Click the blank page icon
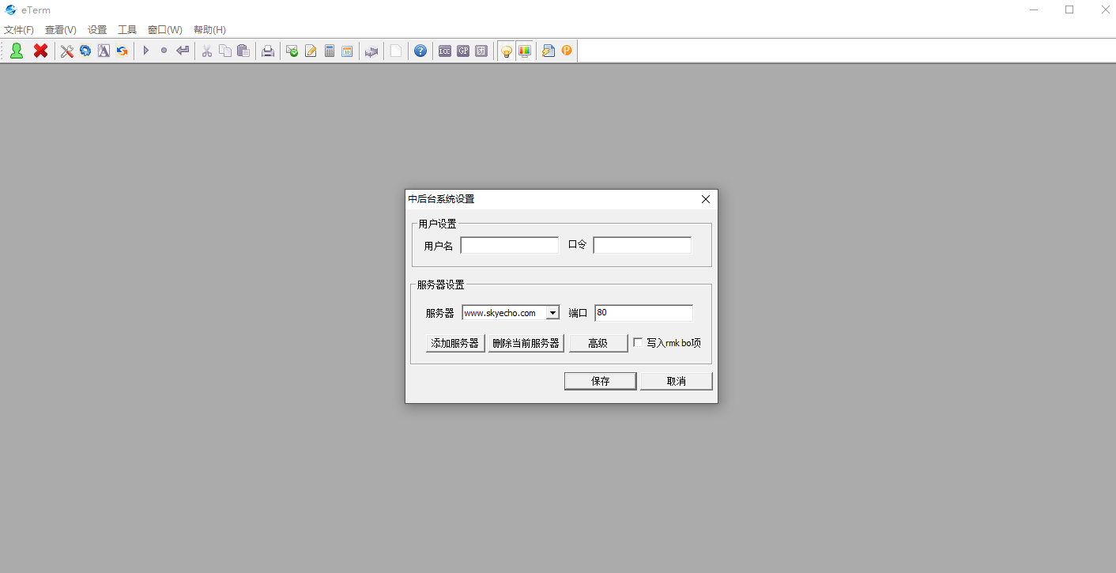 click(x=396, y=51)
